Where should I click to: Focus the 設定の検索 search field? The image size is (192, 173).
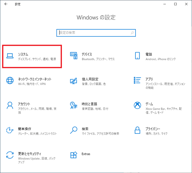96,33
